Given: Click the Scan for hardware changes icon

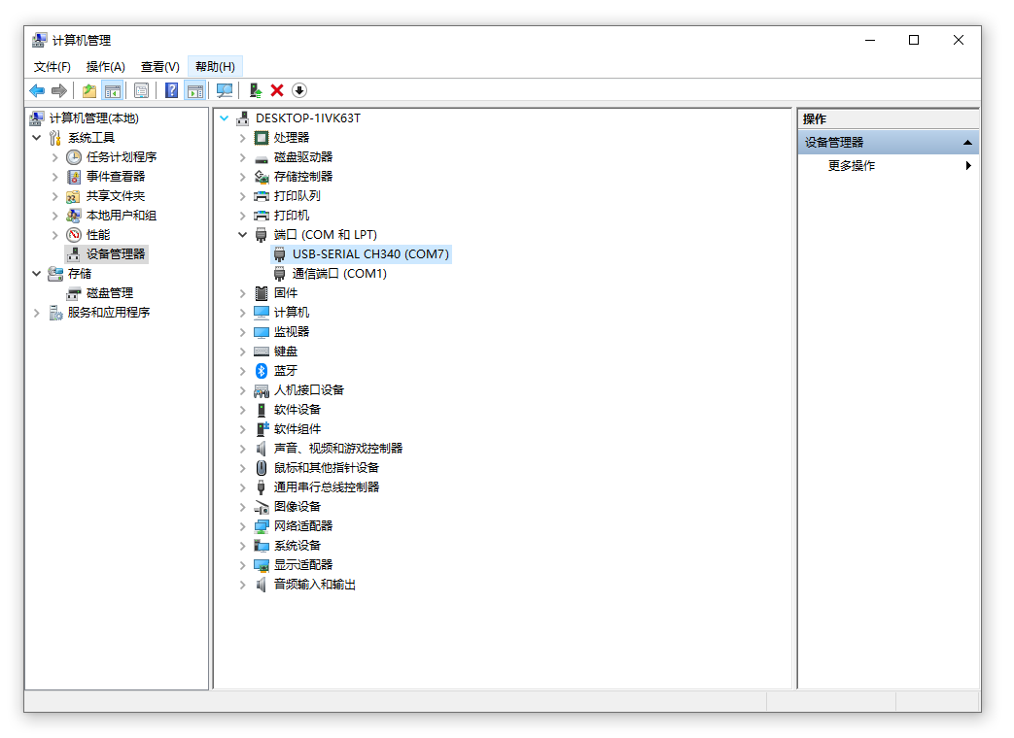Looking at the screenshot, I should pyautogui.click(x=225, y=90).
